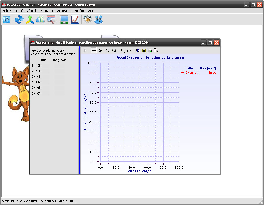Viewport: 264px width, 205px height.
Task: Click the Channel 1 legend entry
Action: click(x=192, y=73)
